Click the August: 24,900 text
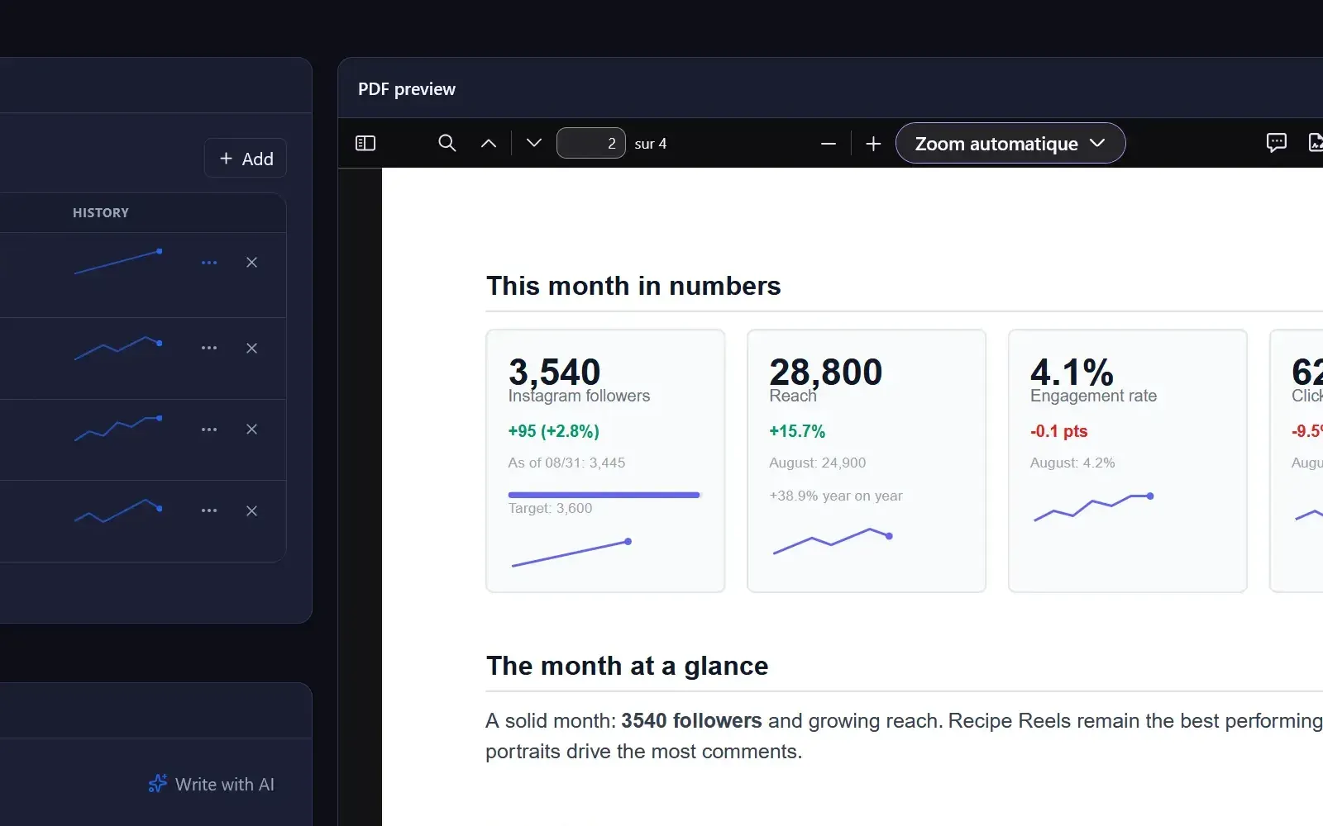Image resolution: width=1323 pixels, height=826 pixels. tap(818, 463)
